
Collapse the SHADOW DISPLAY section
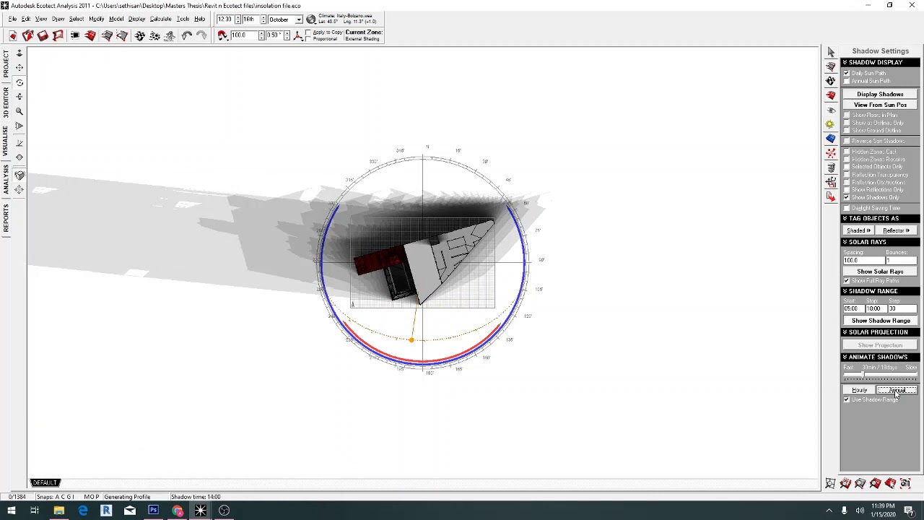pyautogui.click(x=880, y=62)
